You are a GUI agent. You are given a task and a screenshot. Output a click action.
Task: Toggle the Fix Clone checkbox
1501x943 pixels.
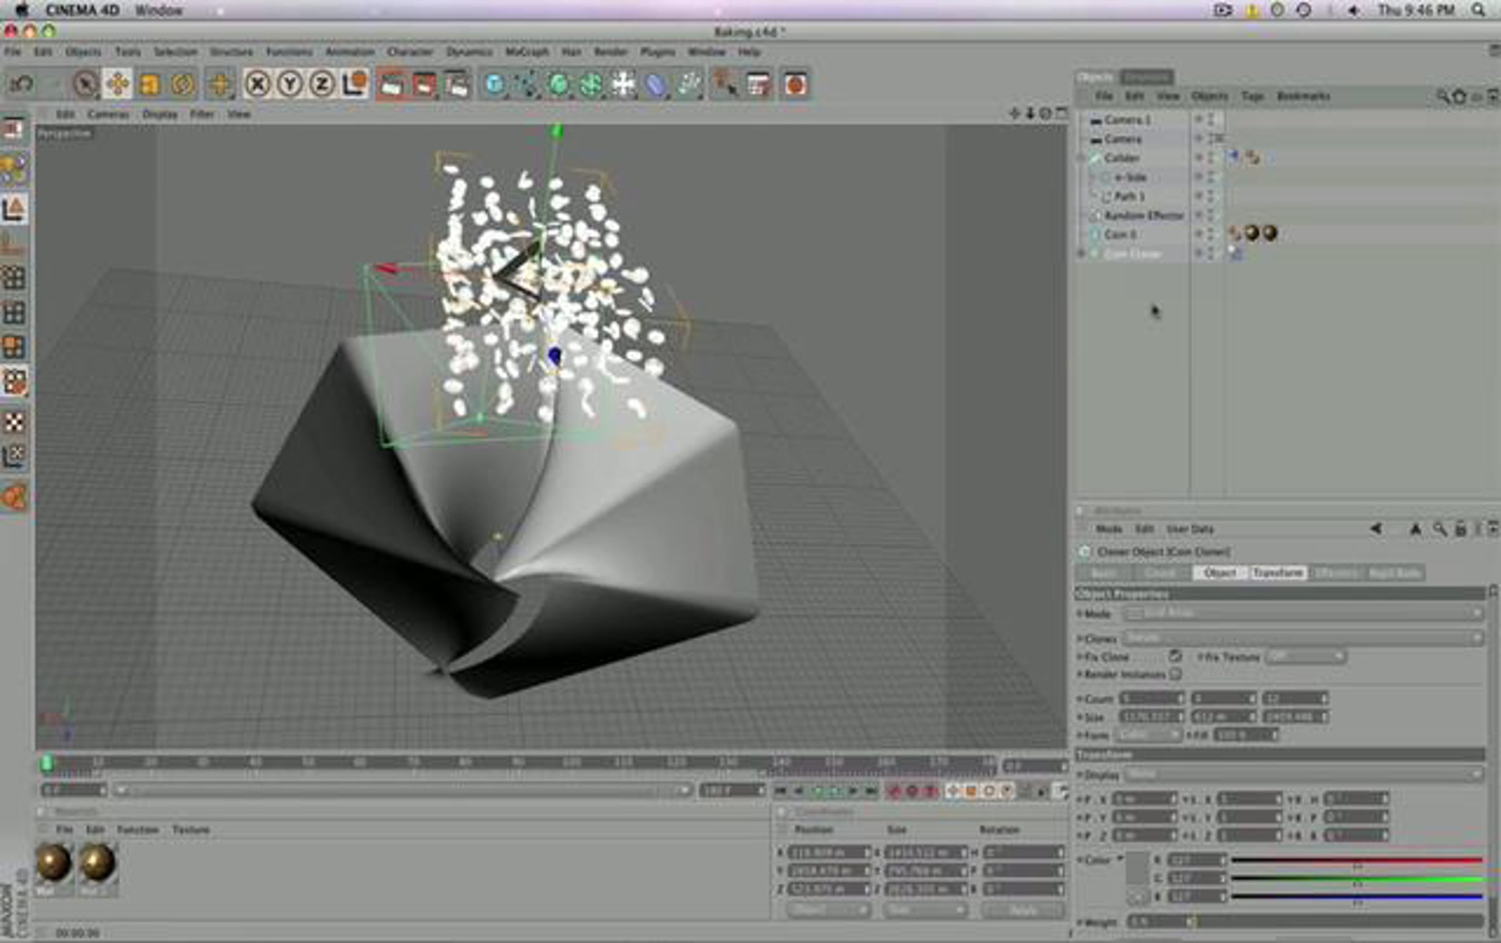pyautogui.click(x=1175, y=656)
